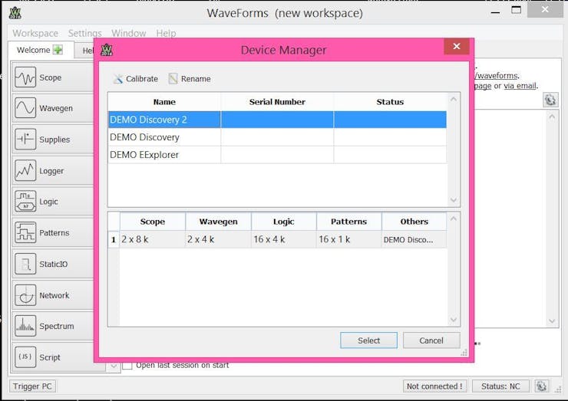Open the Help menu
The width and height of the screenshot is (568, 401).
click(x=166, y=33)
